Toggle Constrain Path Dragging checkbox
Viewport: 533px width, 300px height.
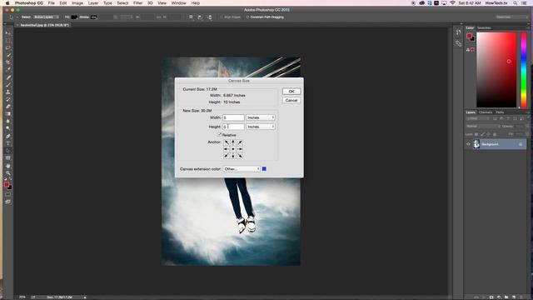coord(247,17)
